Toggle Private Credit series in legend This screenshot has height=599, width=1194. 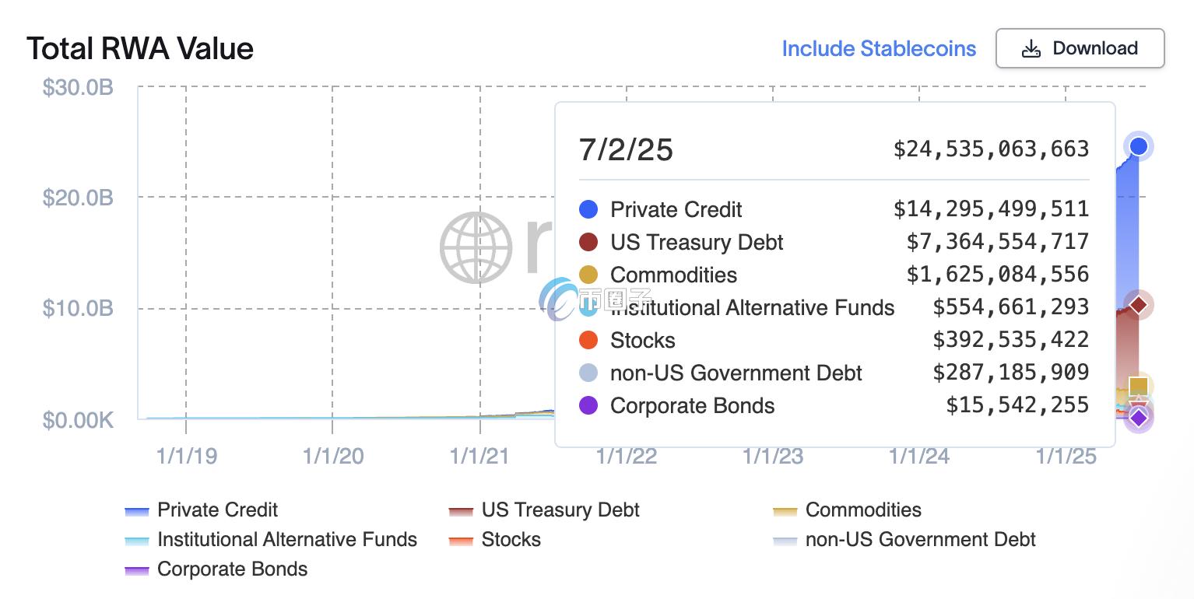point(202,510)
